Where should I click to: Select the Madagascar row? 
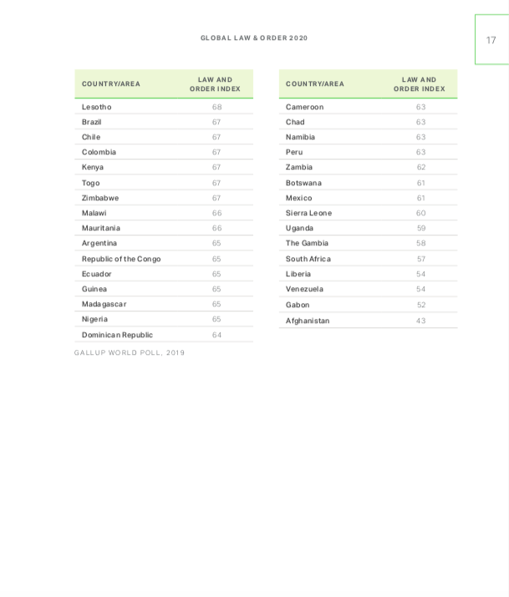(164, 304)
